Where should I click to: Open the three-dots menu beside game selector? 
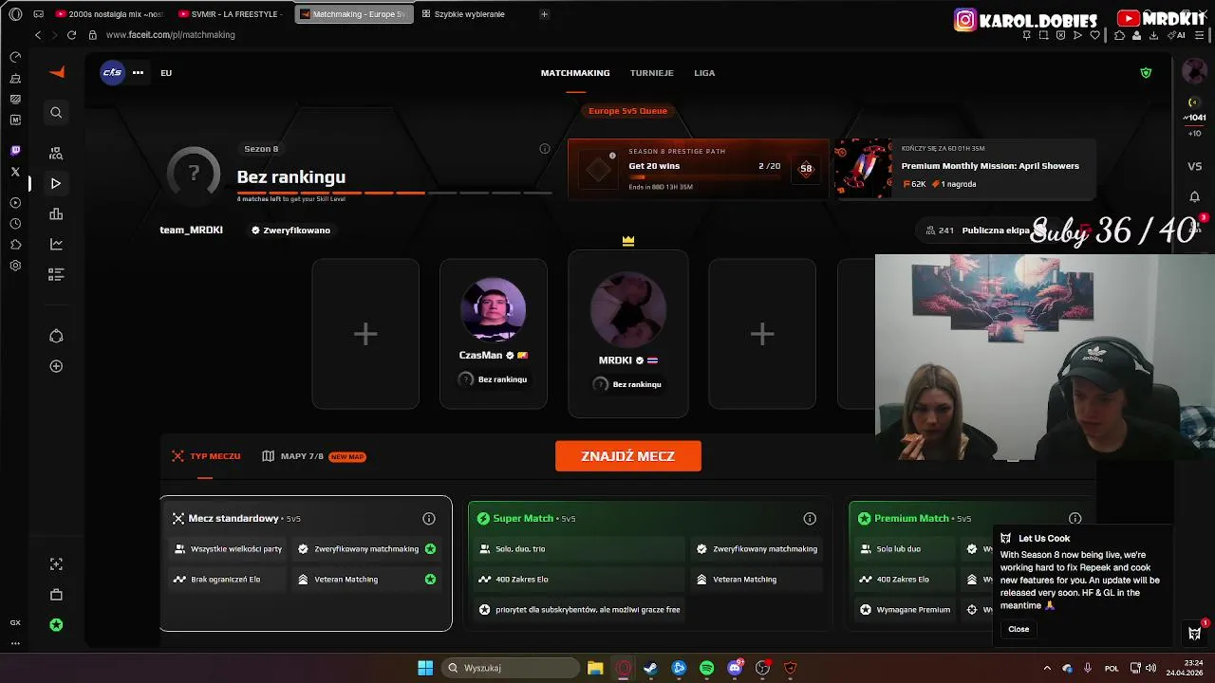(138, 72)
